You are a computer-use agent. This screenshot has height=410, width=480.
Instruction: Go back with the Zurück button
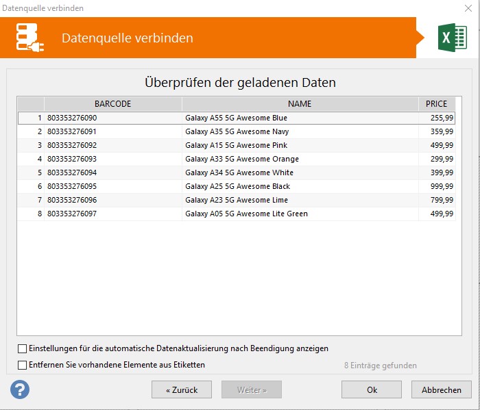[182, 390]
